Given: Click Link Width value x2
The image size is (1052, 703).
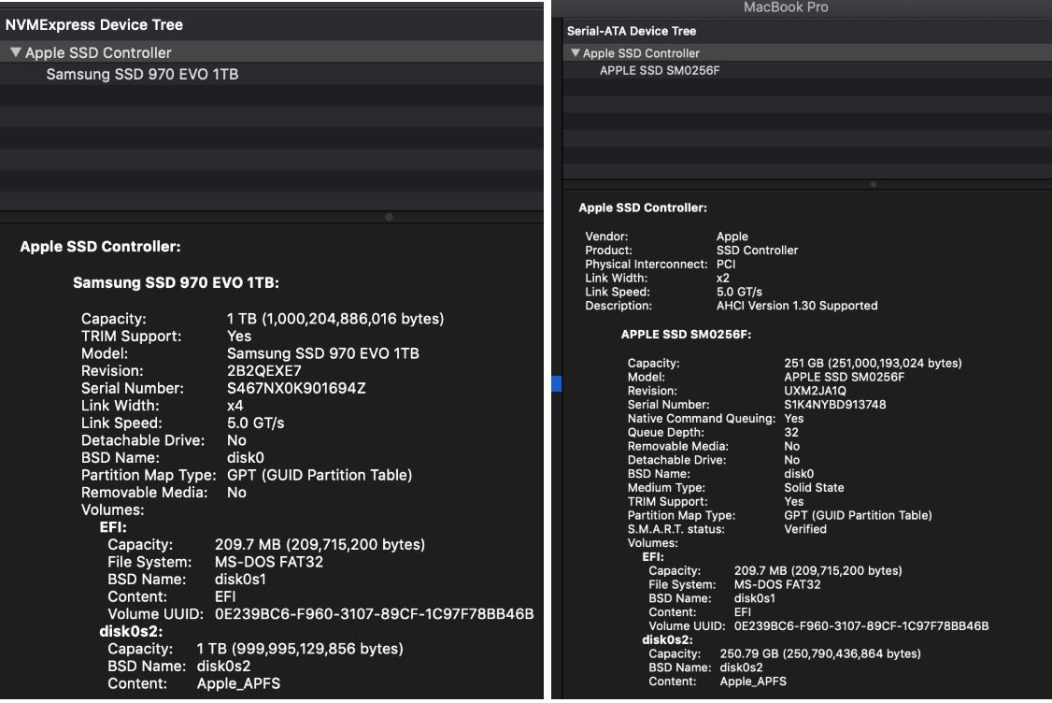Looking at the screenshot, I should (722, 278).
